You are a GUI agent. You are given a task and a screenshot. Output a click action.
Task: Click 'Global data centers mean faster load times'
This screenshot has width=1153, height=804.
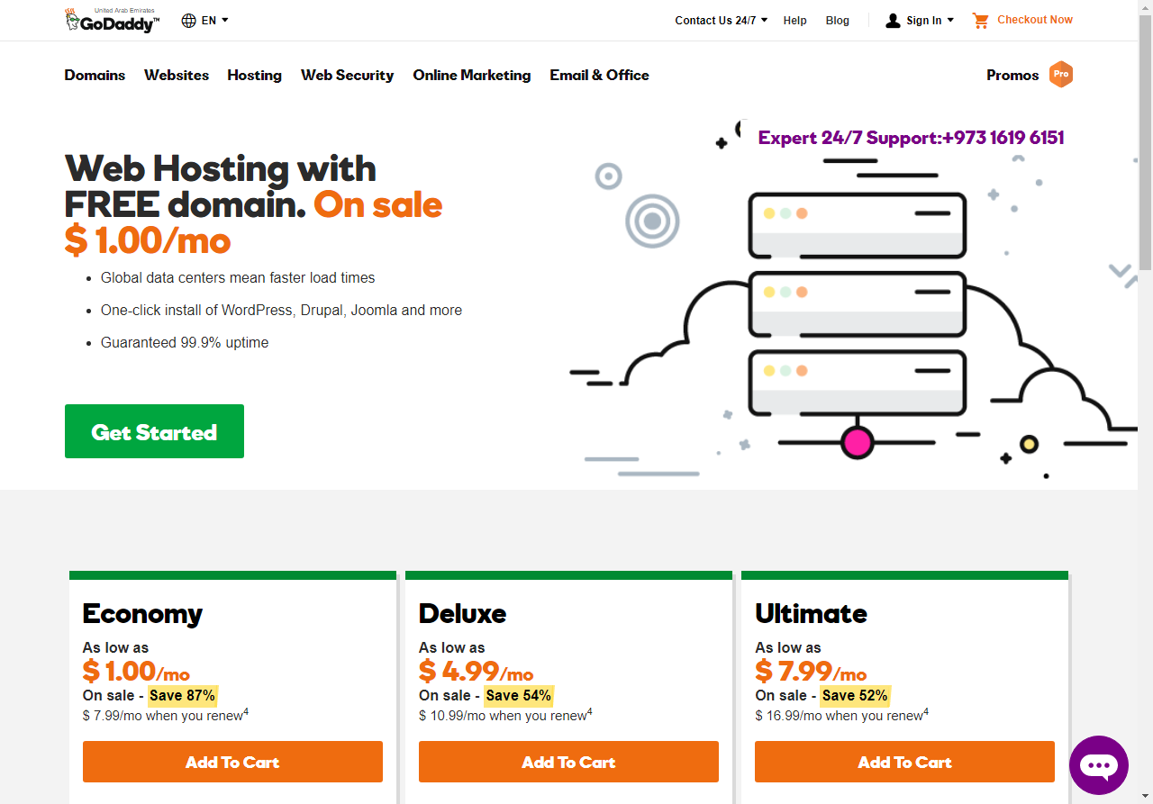click(238, 278)
